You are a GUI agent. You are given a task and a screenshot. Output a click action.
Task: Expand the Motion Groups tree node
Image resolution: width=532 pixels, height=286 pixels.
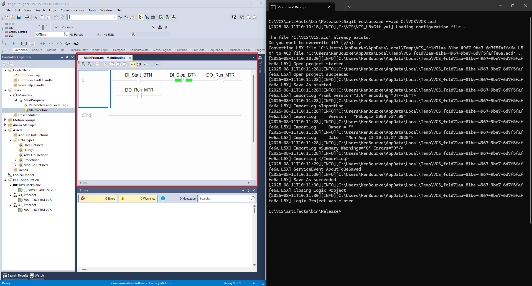(5, 120)
